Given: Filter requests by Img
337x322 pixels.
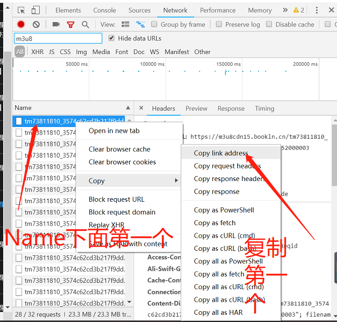Looking at the screenshot, I should [81, 52].
